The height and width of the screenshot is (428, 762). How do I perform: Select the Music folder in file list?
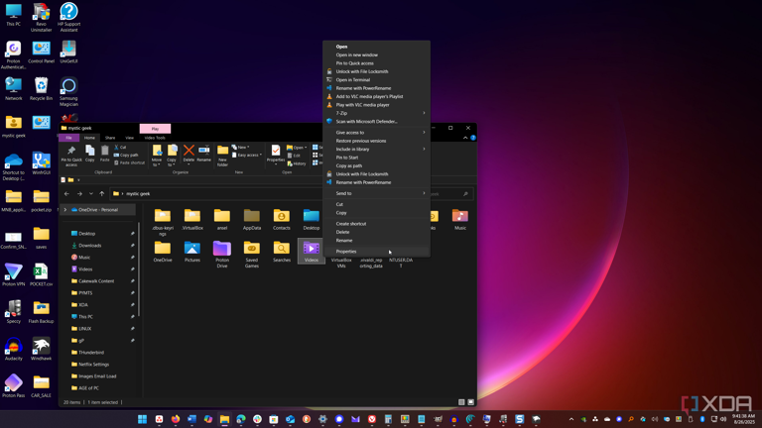[460, 219]
